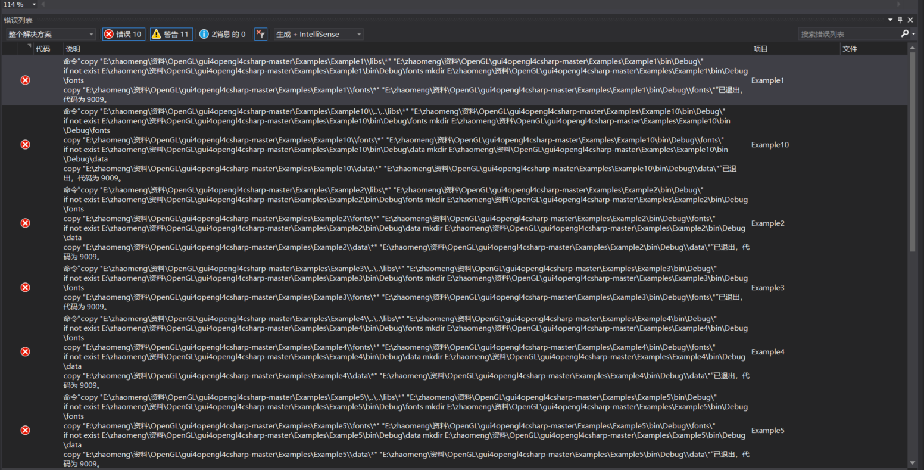
Task: Click the horizontal scroll left arrow near zoom
Action: click(x=43, y=4)
